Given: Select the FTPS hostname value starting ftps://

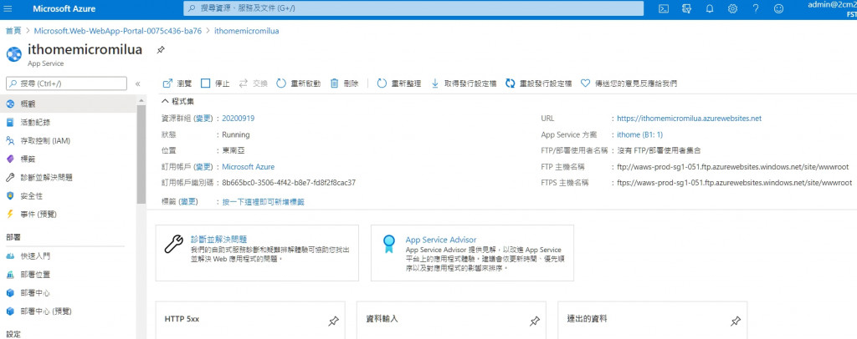Looking at the screenshot, I should pyautogui.click(x=734, y=183).
